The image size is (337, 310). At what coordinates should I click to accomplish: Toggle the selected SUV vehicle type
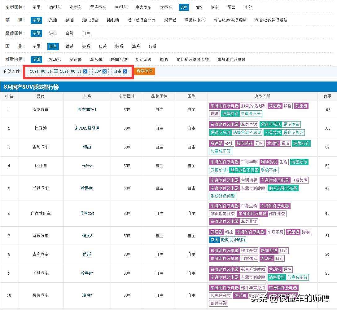coord(184,7)
